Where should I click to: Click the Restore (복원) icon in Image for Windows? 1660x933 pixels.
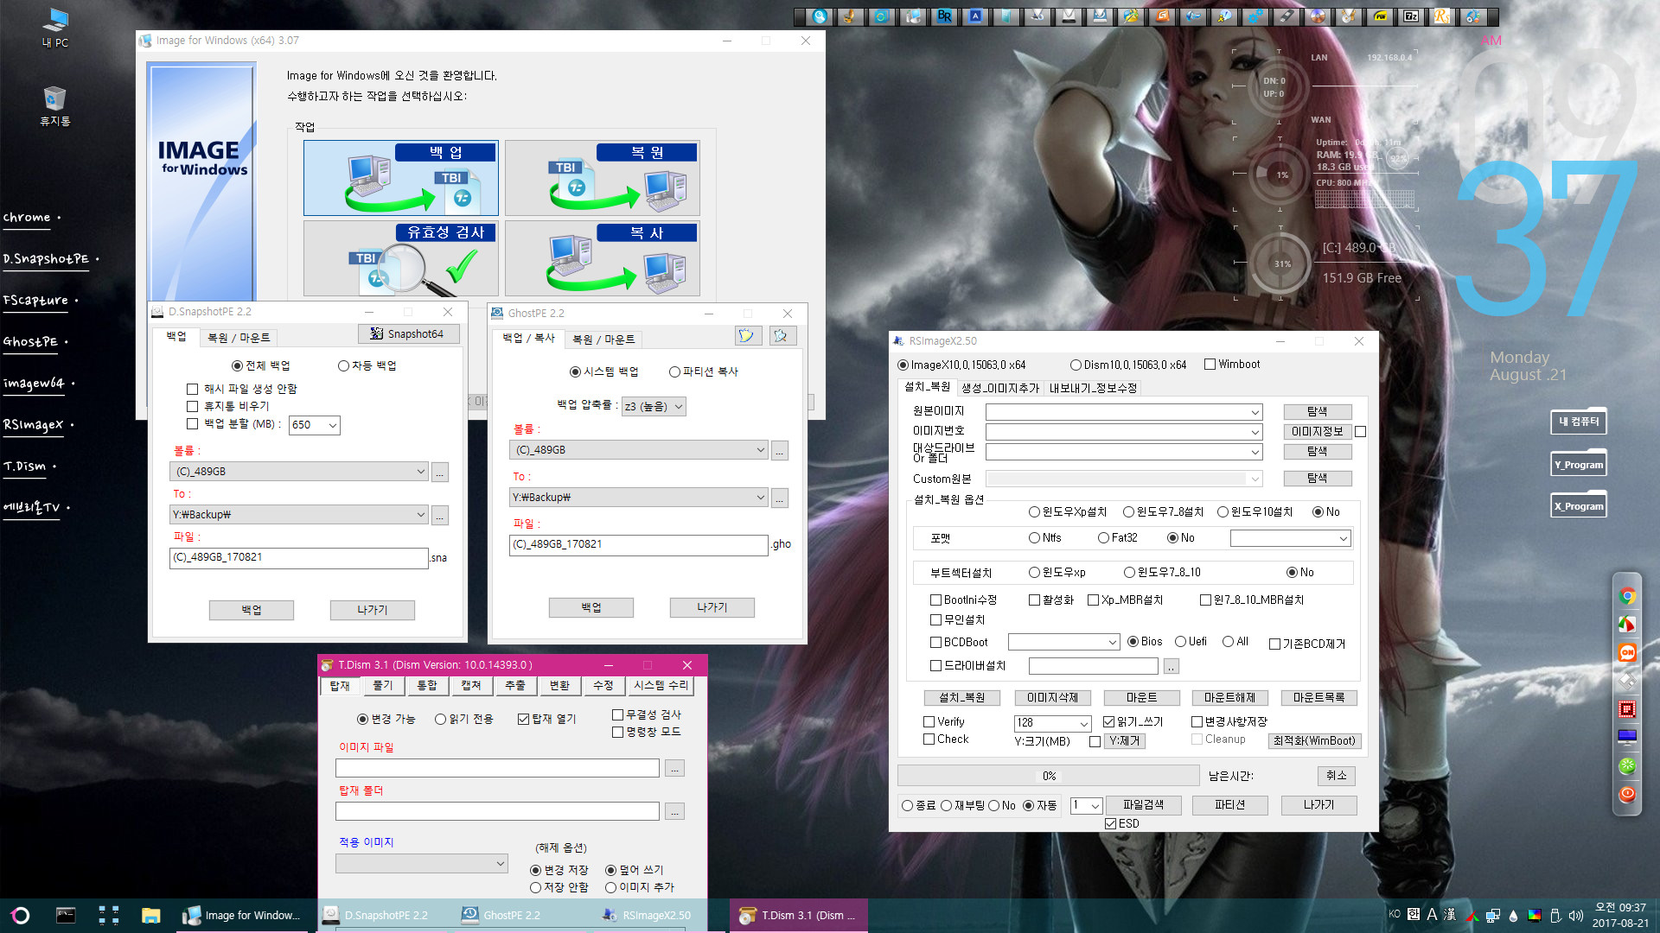tap(603, 178)
